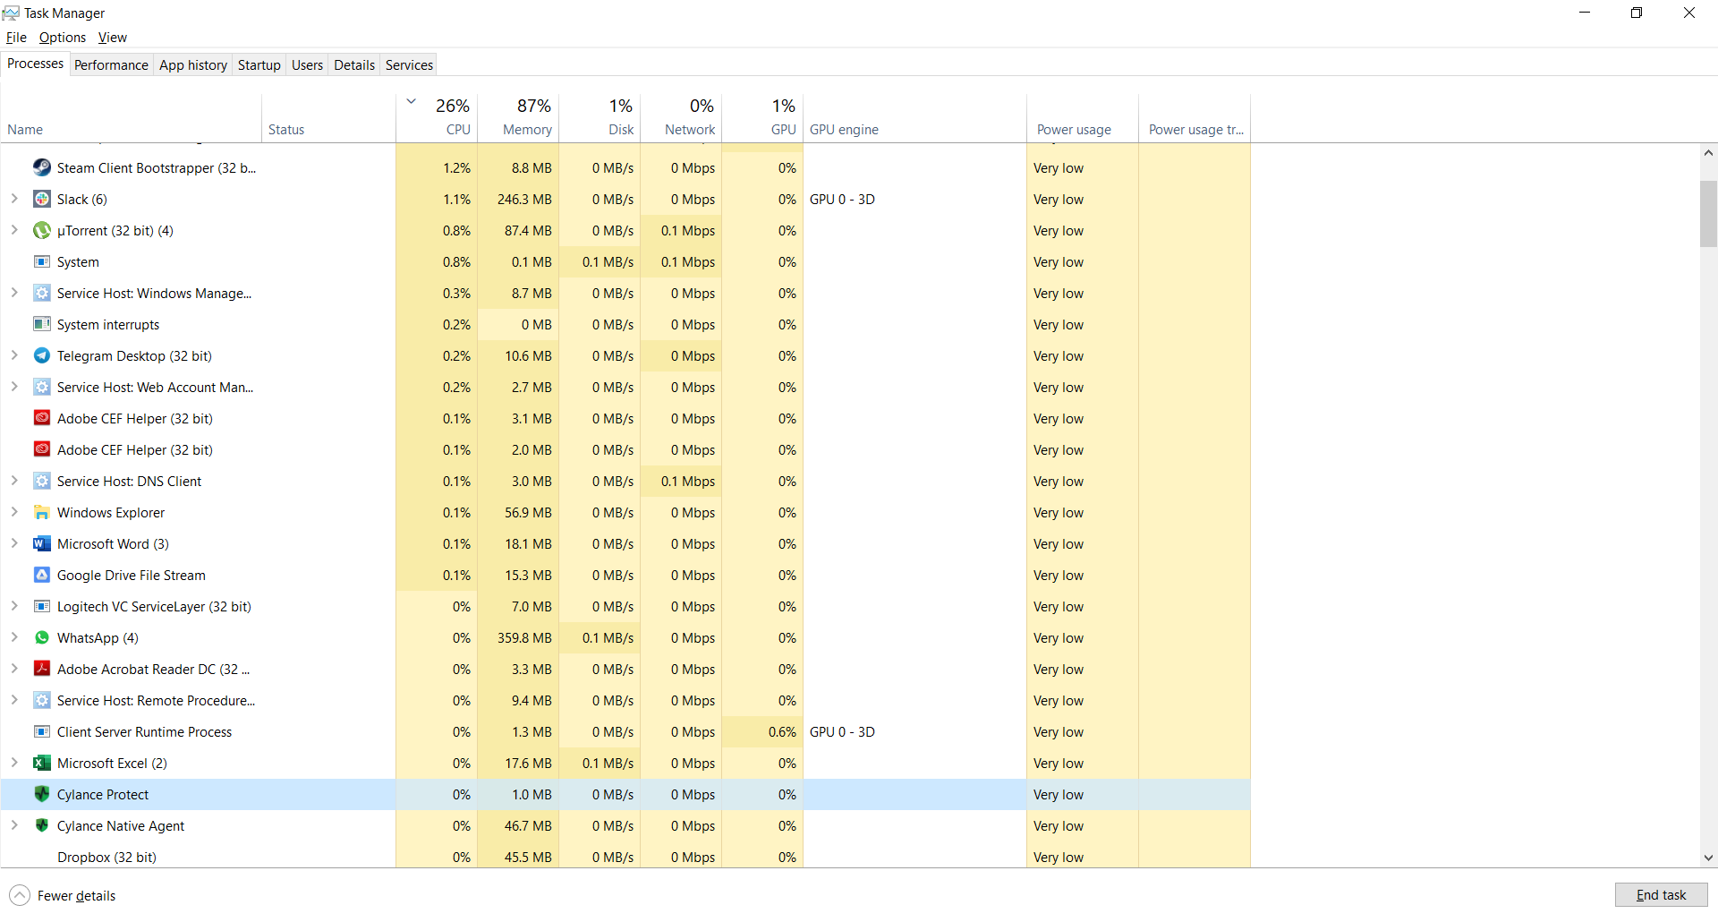Expand the Microsoft Word (3) group
This screenshot has width=1718, height=922.
pos(14,543)
